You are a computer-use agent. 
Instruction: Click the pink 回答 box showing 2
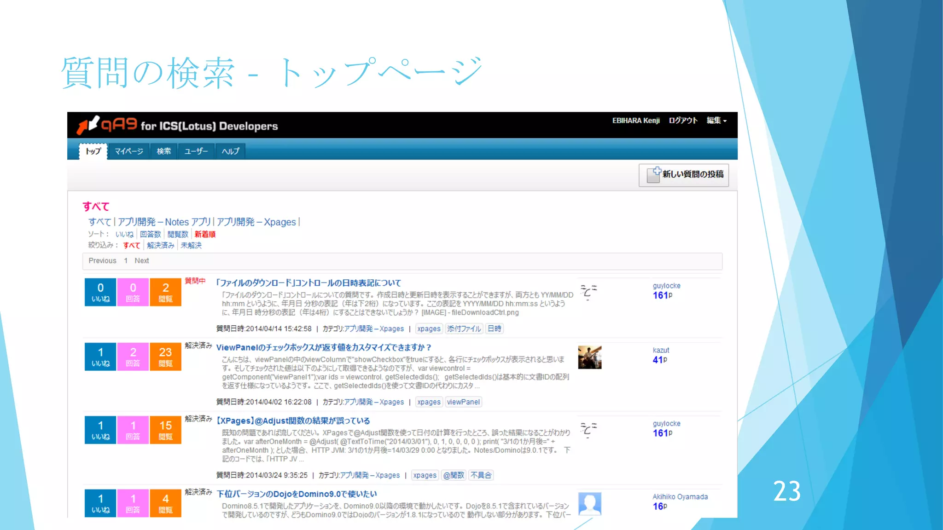[x=133, y=357]
